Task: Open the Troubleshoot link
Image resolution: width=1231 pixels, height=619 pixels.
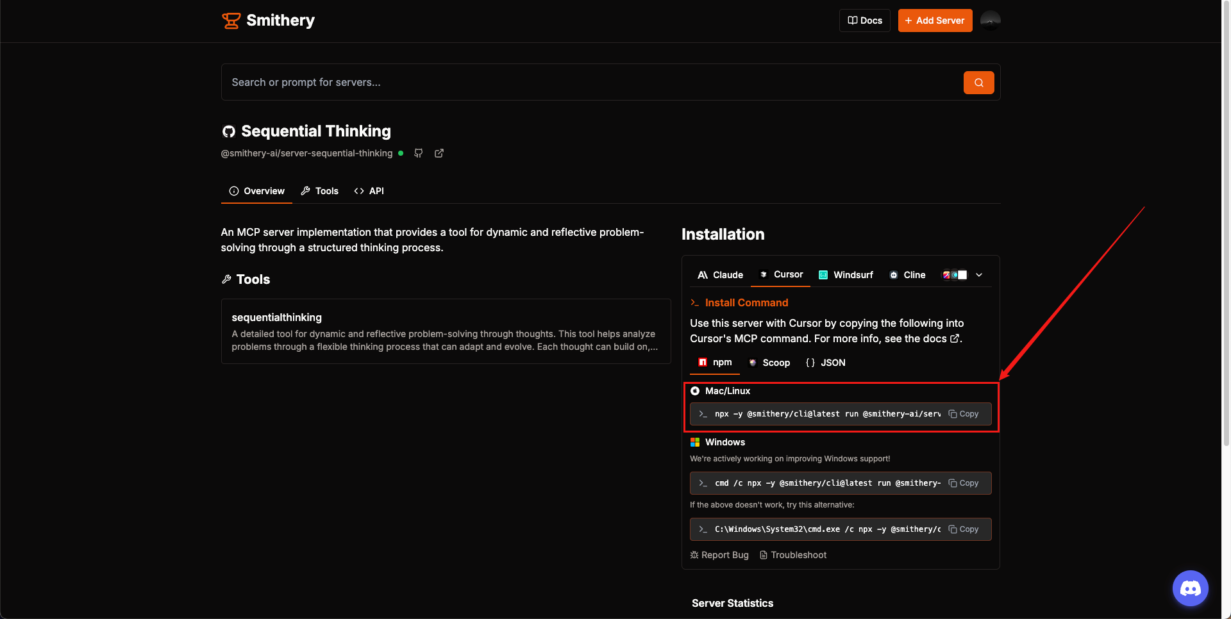Action: [x=793, y=555]
